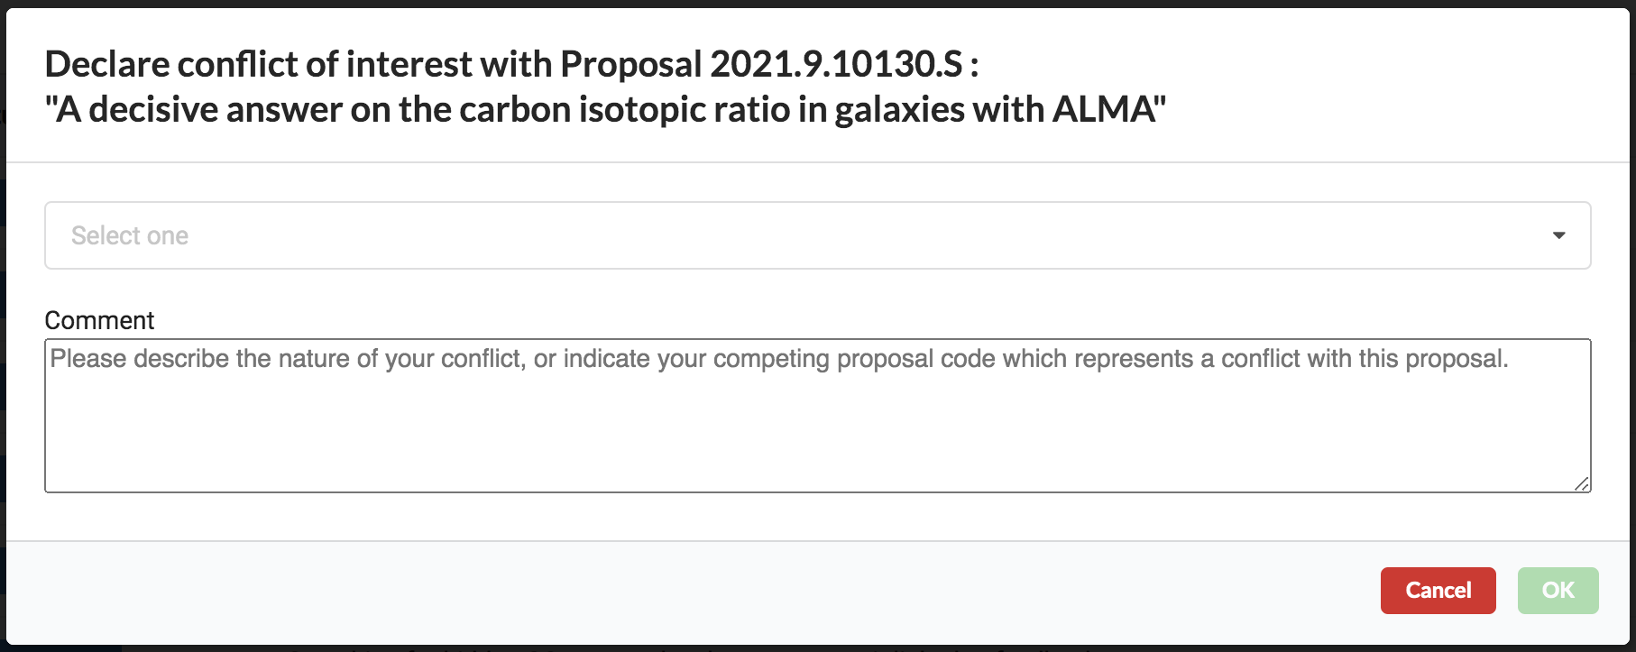Click the proposal title about carbon isotopic ratio
The height and width of the screenshot is (652, 1636).
point(604,110)
